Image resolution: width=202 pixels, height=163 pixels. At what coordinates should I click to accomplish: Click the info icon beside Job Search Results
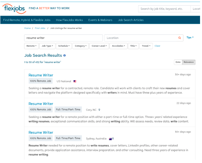64,55
